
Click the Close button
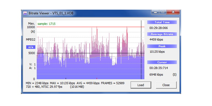(166, 85)
